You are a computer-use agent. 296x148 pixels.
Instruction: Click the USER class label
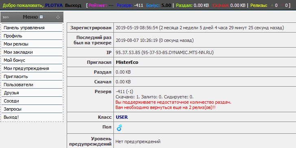(x=122, y=117)
